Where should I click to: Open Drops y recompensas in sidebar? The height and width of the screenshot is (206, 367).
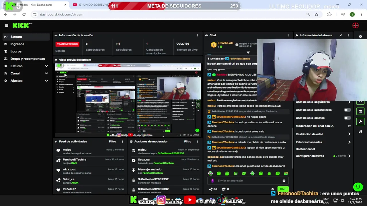click(x=27, y=59)
